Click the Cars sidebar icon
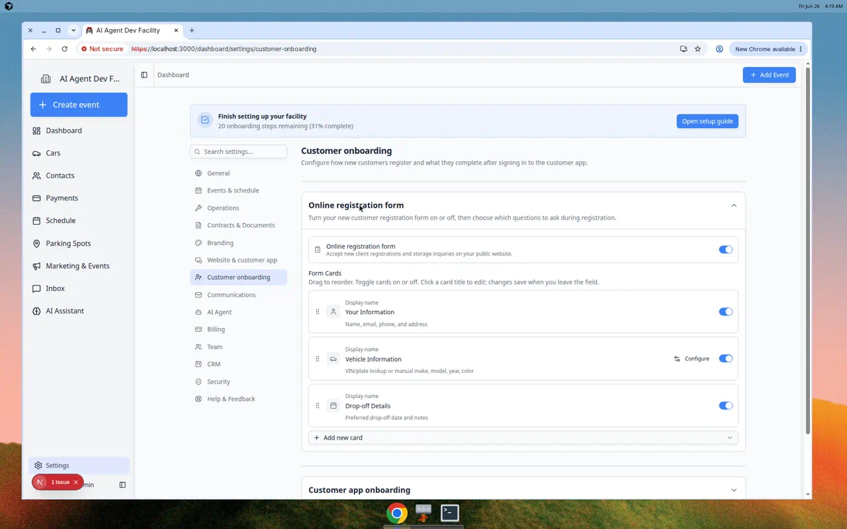The width and height of the screenshot is (847, 529). (36, 153)
